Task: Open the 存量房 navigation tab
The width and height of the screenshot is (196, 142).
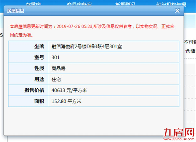Action: click(33, 4)
